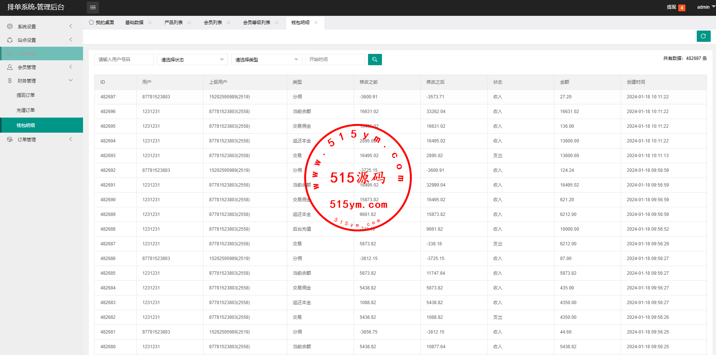This screenshot has height=355, width=716.
Task: Open the 请选择状态 dropdown
Action: click(192, 60)
